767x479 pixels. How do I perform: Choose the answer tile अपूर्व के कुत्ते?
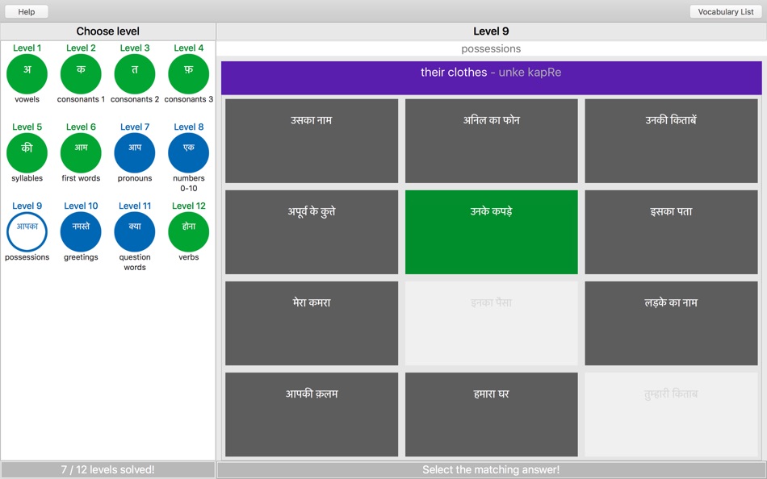tap(312, 232)
